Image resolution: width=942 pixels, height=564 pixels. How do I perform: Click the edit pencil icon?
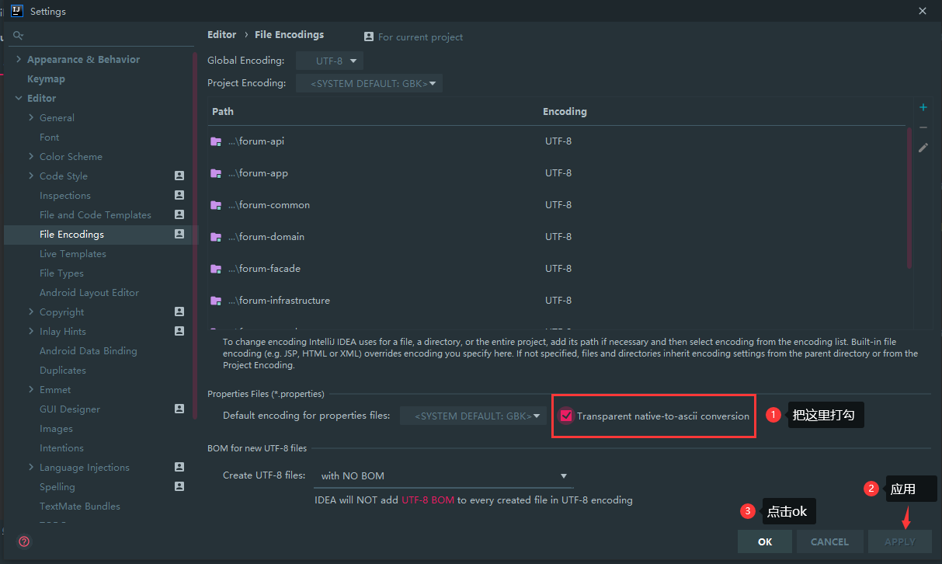[x=923, y=148]
